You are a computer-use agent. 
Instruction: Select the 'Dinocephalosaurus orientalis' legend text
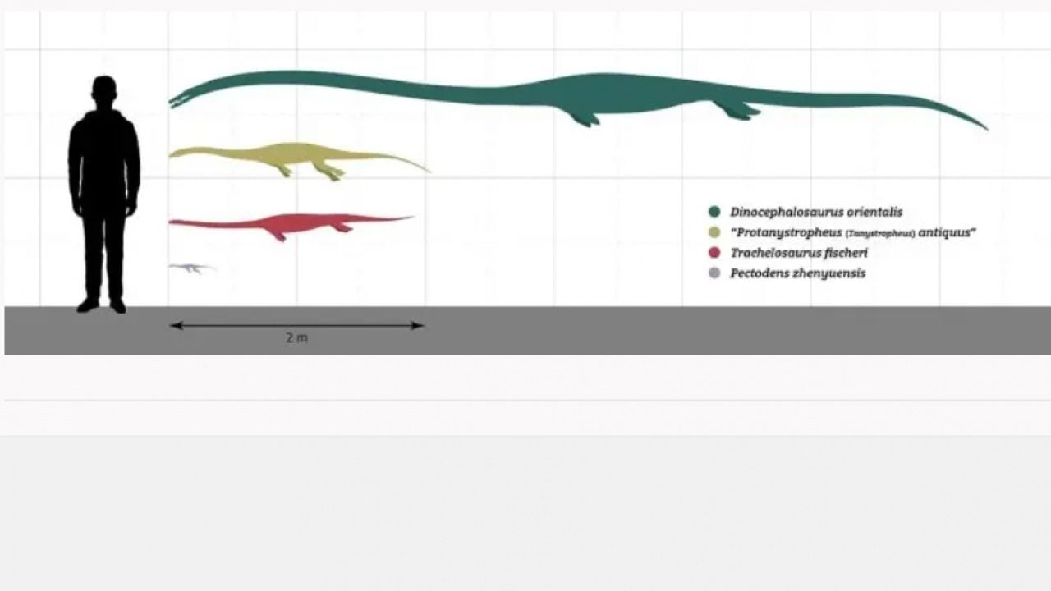point(816,212)
